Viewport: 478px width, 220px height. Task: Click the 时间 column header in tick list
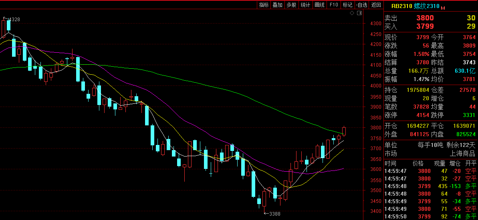click(390, 163)
